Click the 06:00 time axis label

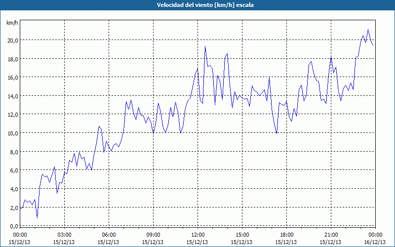pos(109,235)
